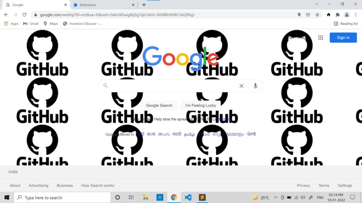This screenshot has width=362, height=203.
Task: Switch Google to Malayalam language
Action: click(235, 134)
